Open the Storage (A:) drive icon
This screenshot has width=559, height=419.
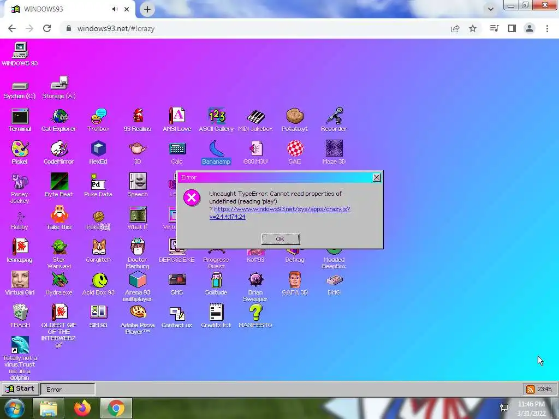(59, 83)
